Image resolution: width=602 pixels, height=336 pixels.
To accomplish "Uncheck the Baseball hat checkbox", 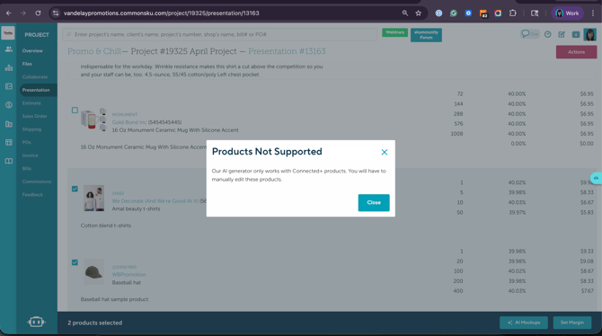I will 75,262.
